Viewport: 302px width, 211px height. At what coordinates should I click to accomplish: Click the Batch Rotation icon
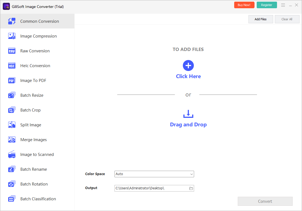(x=12, y=184)
